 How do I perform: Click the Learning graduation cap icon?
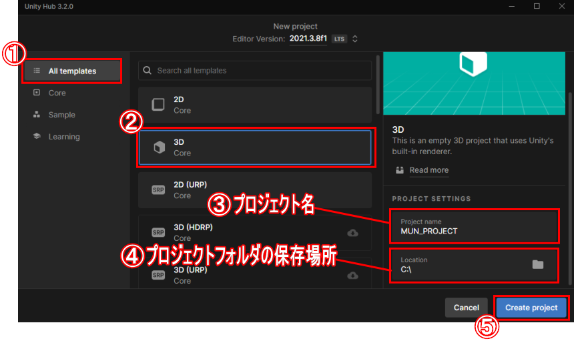coord(37,136)
